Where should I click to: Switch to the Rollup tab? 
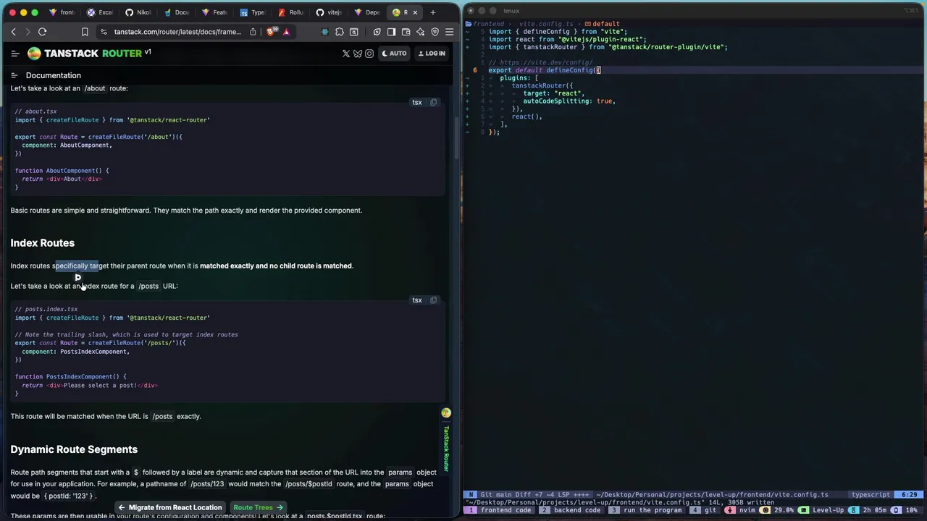pos(291,12)
